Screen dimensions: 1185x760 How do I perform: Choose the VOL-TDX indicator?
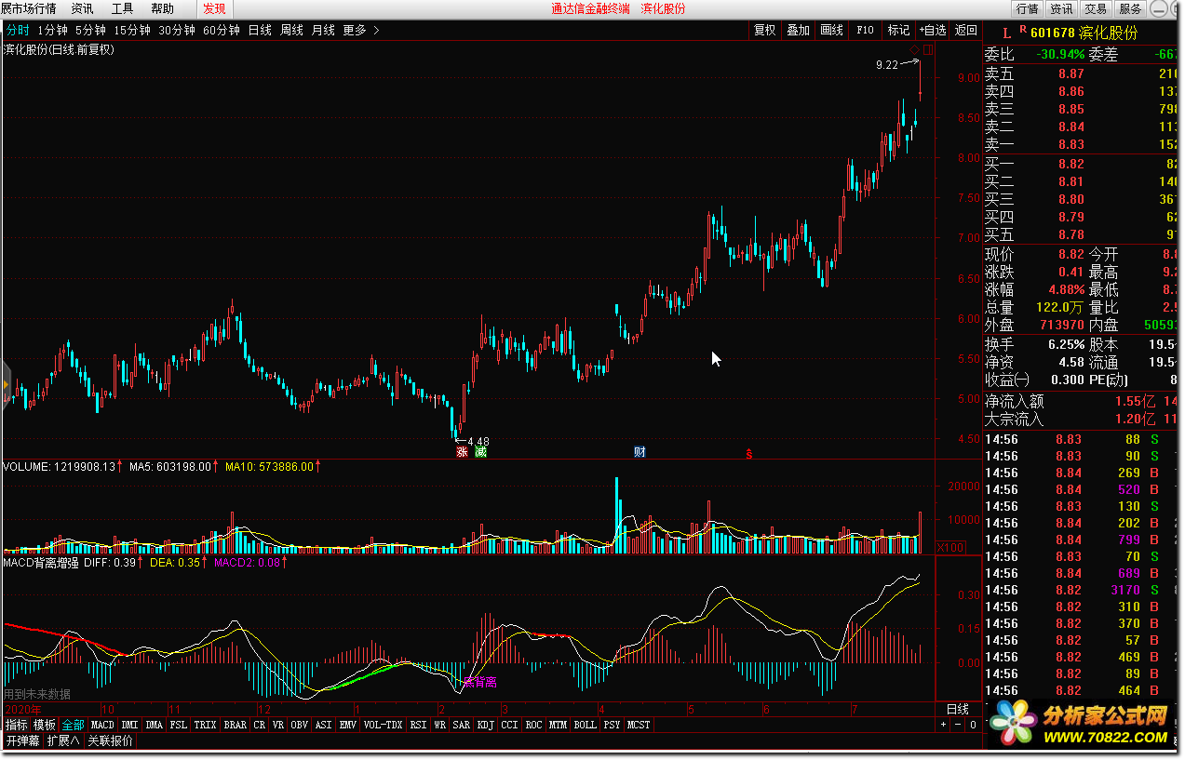383,725
